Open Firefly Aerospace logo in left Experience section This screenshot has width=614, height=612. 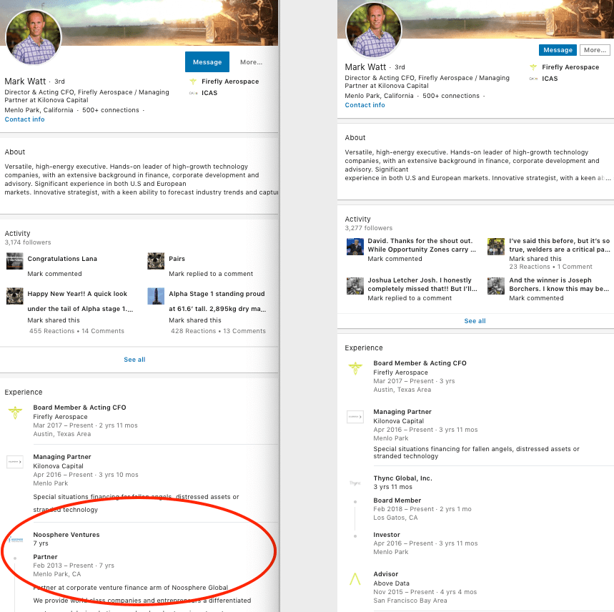[15, 413]
